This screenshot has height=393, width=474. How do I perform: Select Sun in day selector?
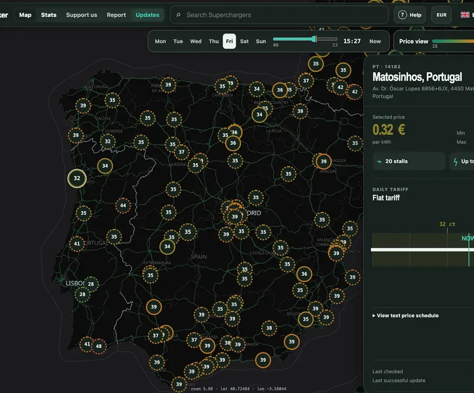pos(261,41)
